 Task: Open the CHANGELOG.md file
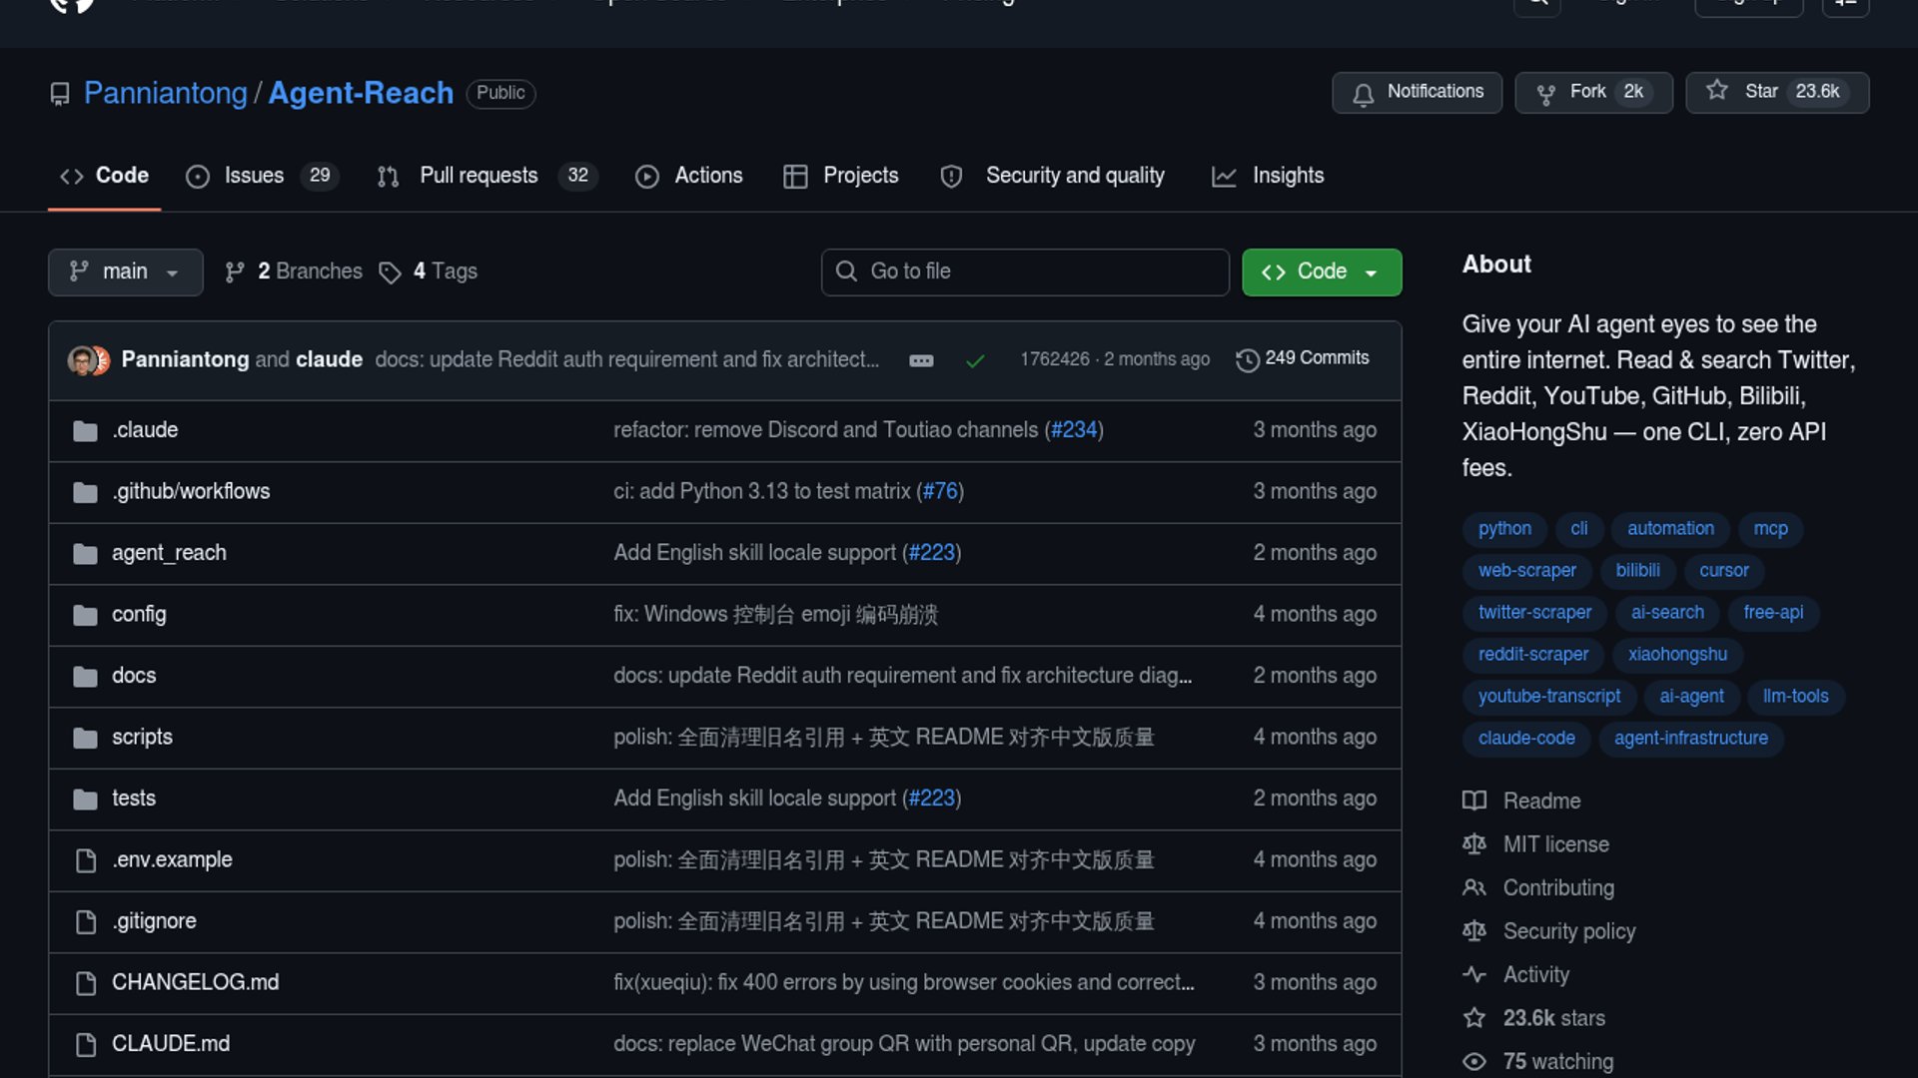click(195, 983)
